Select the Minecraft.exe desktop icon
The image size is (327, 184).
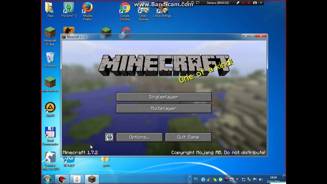50,84
